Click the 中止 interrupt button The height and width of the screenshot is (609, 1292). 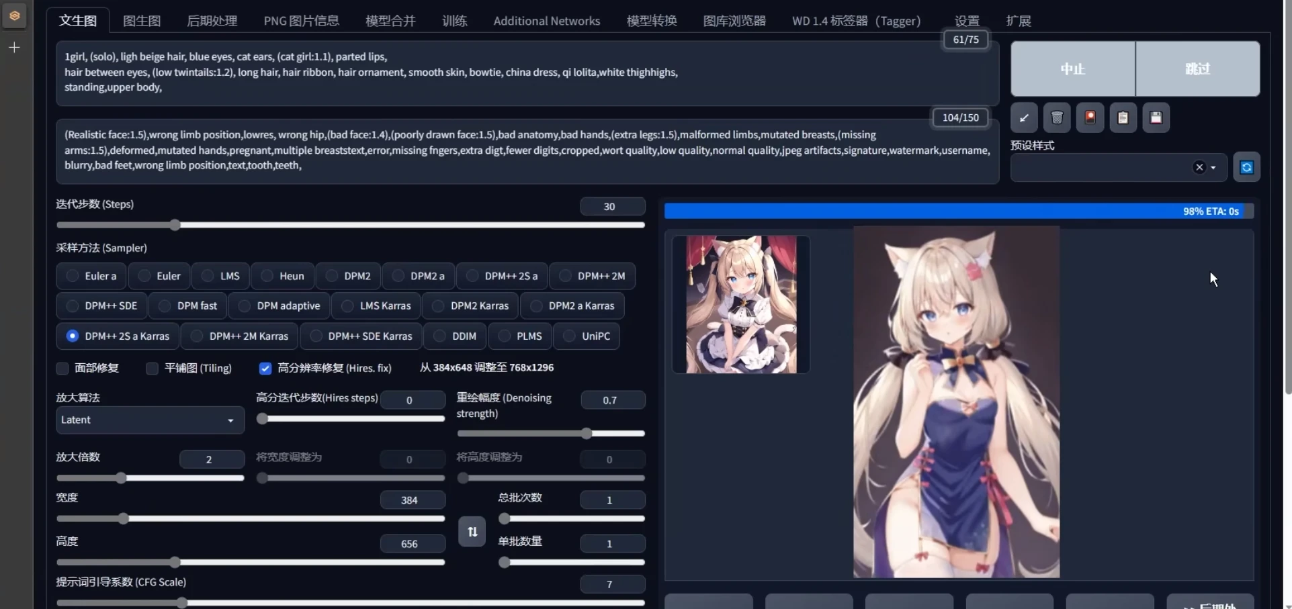click(1072, 68)
